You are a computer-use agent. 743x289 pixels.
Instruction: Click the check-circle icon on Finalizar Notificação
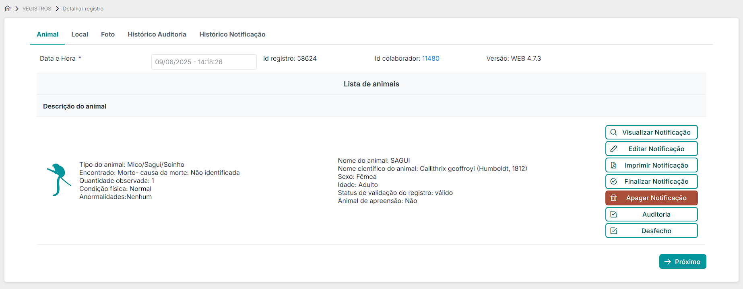coord(613,182)
